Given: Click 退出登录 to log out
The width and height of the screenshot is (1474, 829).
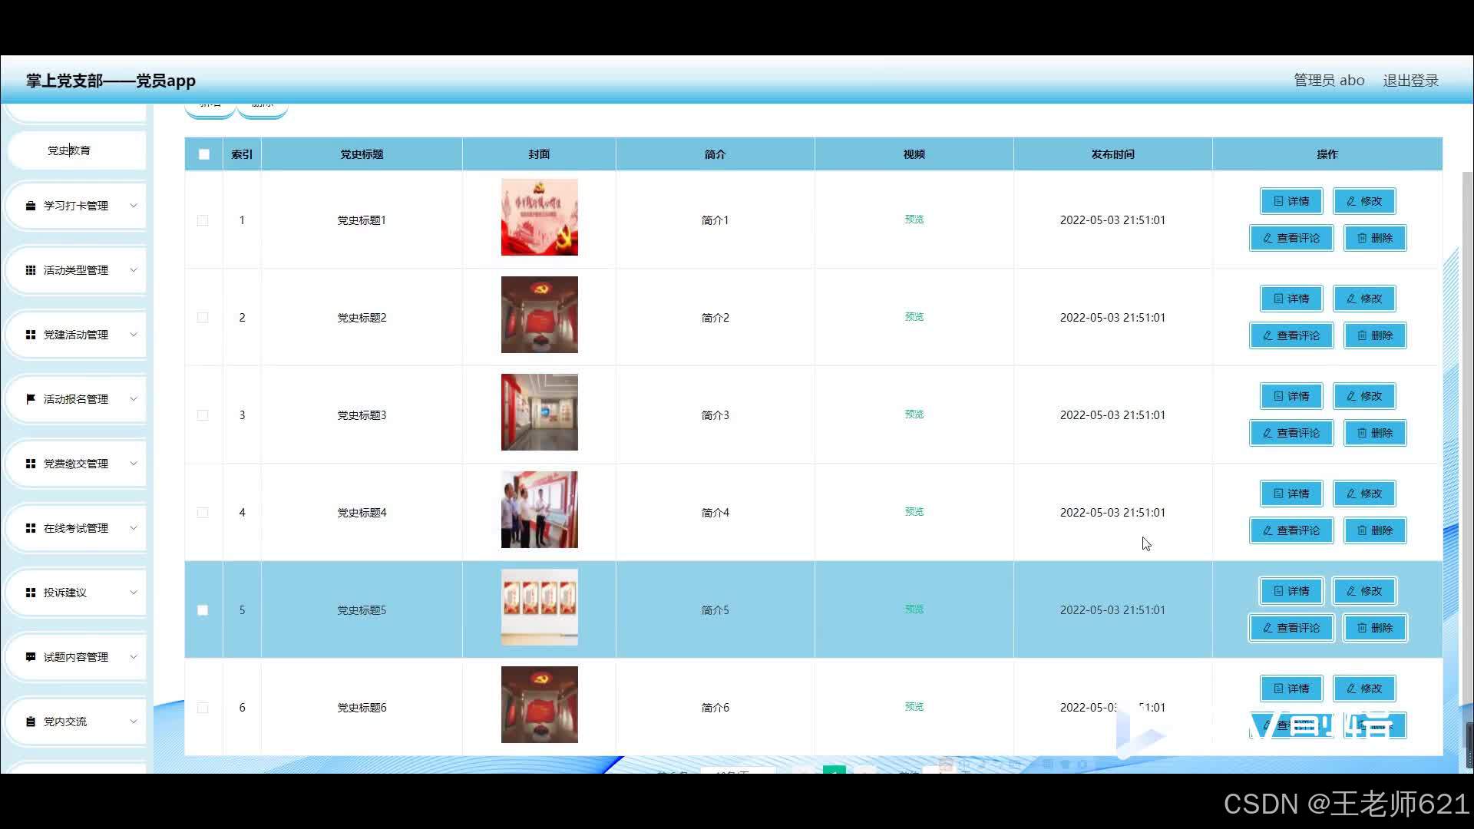Looking at the screenshot, I should (1410, 81).
